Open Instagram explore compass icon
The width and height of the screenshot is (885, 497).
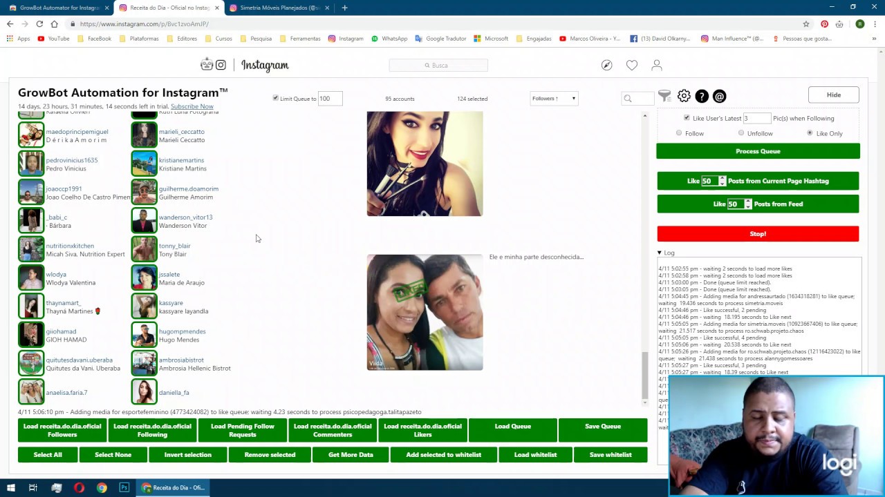(606, 65)
